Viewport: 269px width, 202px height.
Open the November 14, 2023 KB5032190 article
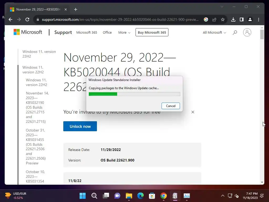click(x=37, y=107)
